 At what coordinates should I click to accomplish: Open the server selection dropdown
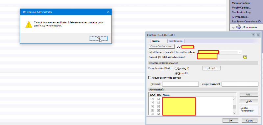240,52
